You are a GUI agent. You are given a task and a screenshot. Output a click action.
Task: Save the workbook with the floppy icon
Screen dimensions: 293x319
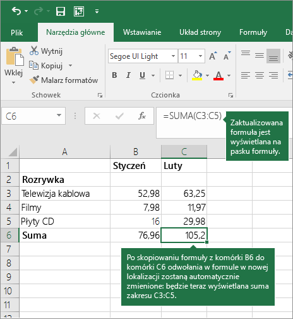61,11
